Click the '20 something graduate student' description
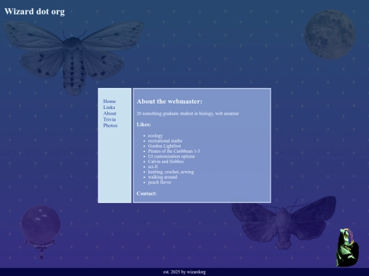This screenshot has height=276, width=369. coord(188,114)
